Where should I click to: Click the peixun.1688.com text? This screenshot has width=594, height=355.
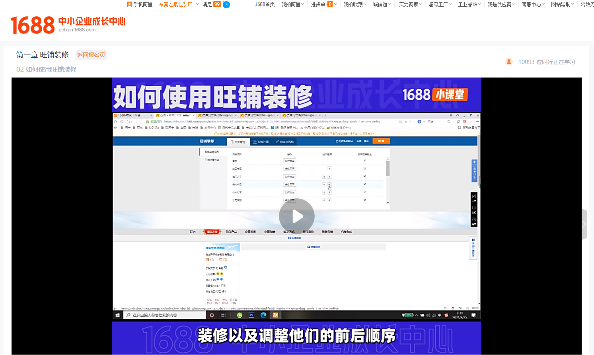point(77,30)
